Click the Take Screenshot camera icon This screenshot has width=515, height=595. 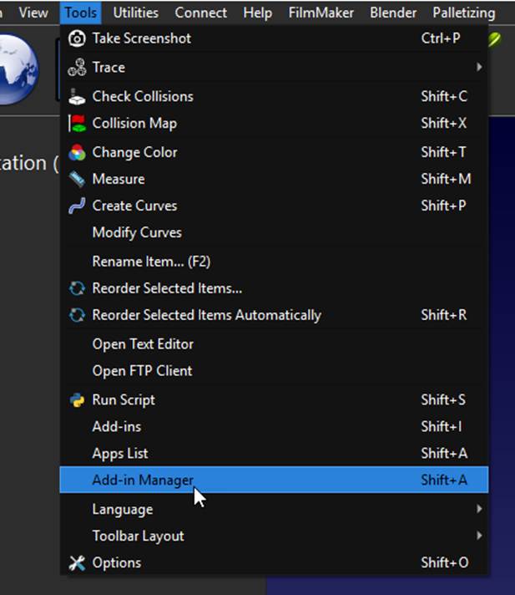coord(77,38)
